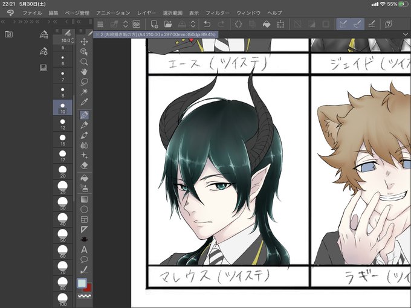Create a new canvas via command bar
This screenshot has width=411, height=308.
point(154,24)
